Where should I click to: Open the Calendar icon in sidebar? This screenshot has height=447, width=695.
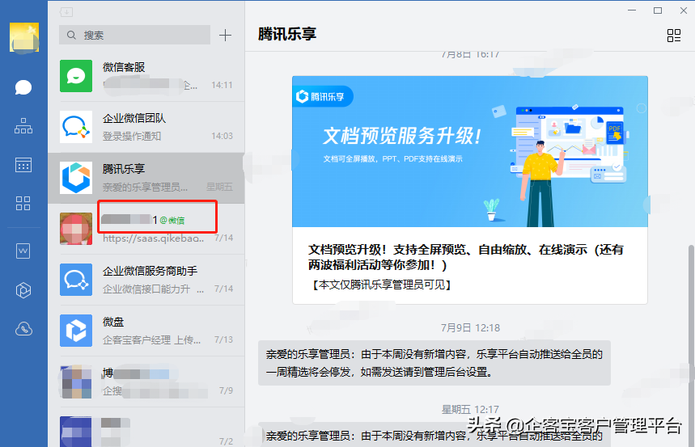[23, 165]
